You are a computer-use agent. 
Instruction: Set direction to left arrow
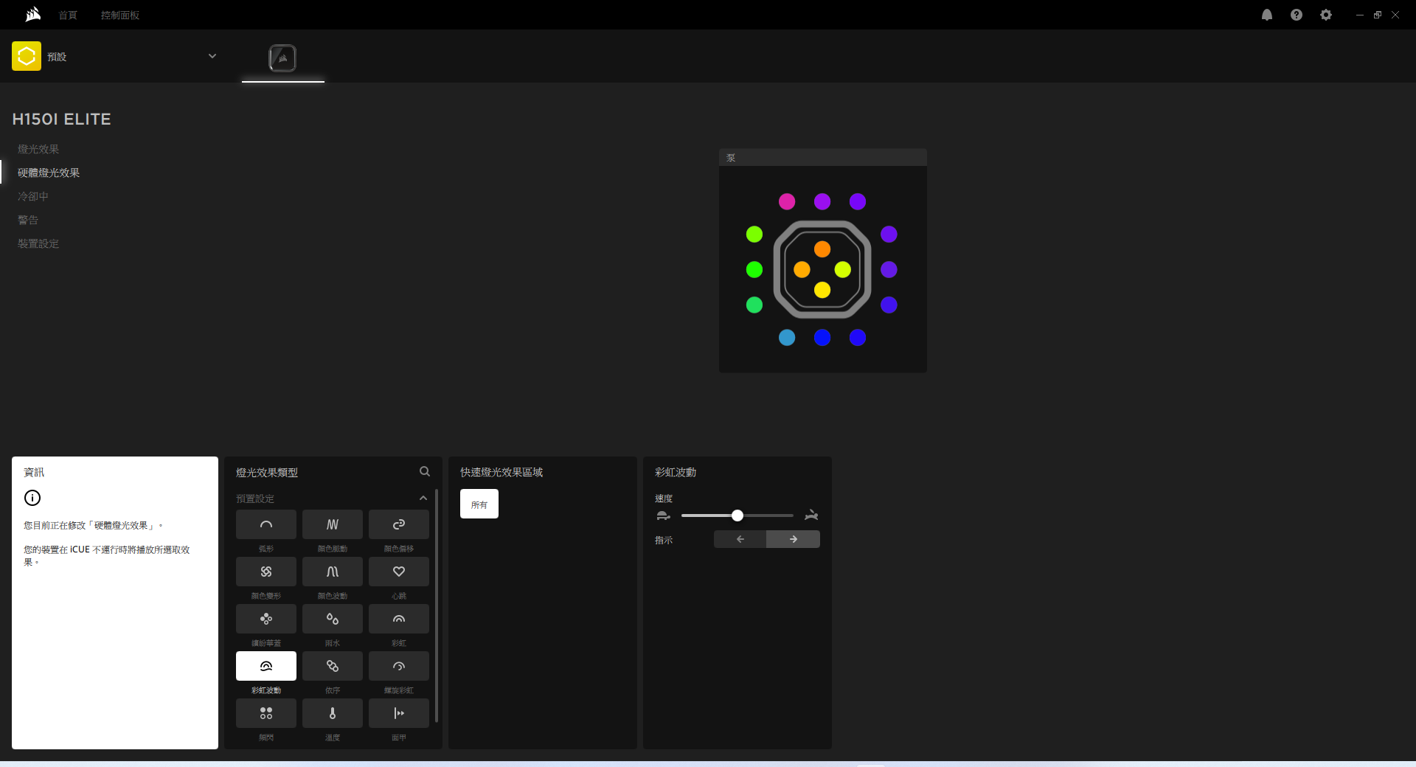pyautogui.click(x=740, y=539)
